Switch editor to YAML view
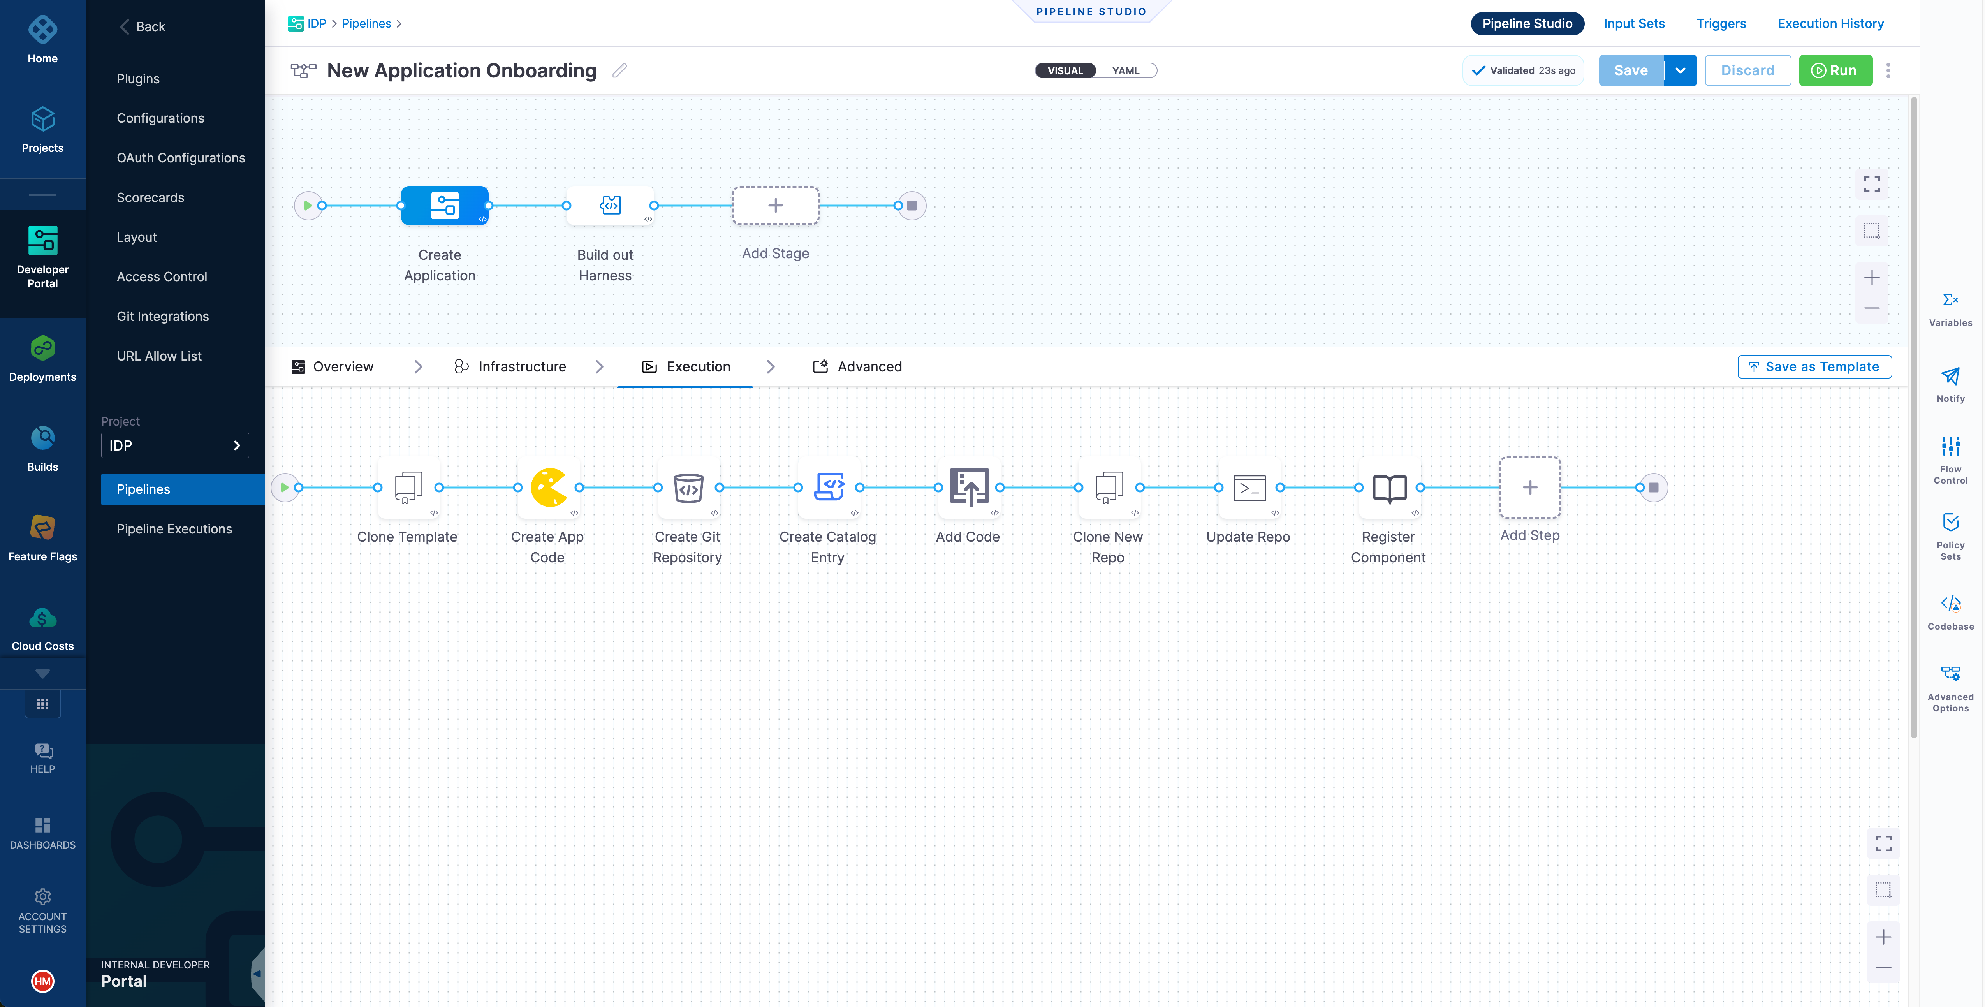 pos(1125,71)
